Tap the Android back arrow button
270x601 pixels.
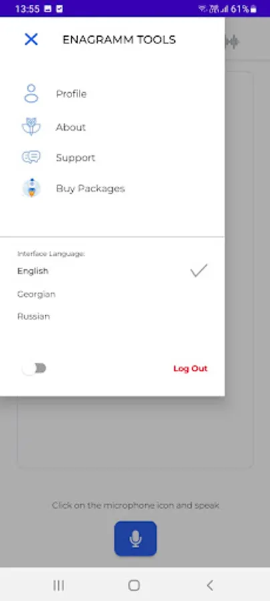pyautogui.click(x=210, y=585)
